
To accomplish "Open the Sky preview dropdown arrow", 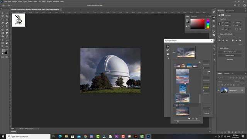I will [x=196, y=53].
